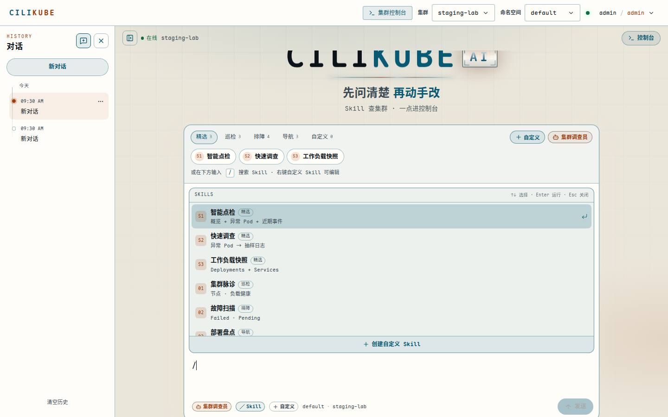Click CILIKUBE logo in top bar
This screenshot has width=668, height=417.
[32, 13]
